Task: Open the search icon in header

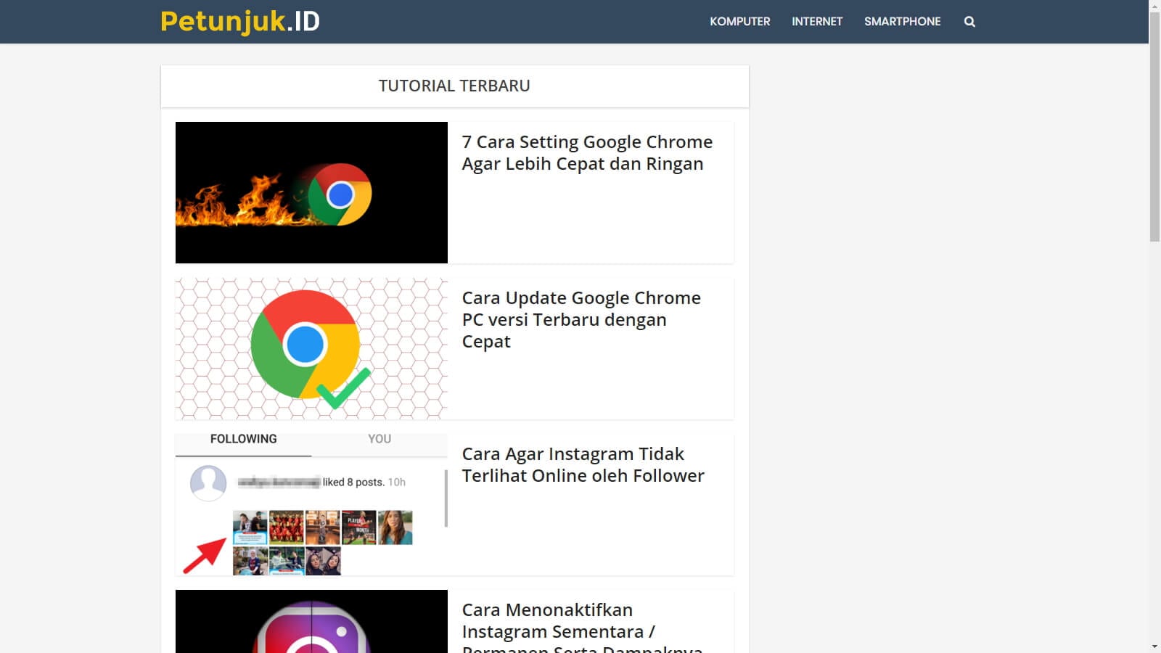Action: pos(969,22)
